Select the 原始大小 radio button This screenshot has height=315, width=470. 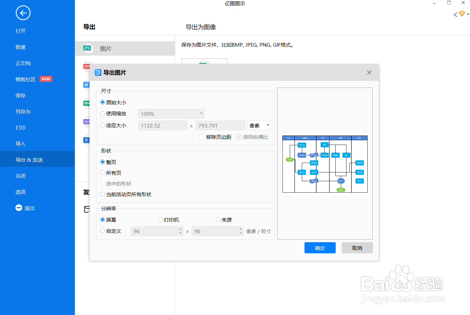click(103, 102)
